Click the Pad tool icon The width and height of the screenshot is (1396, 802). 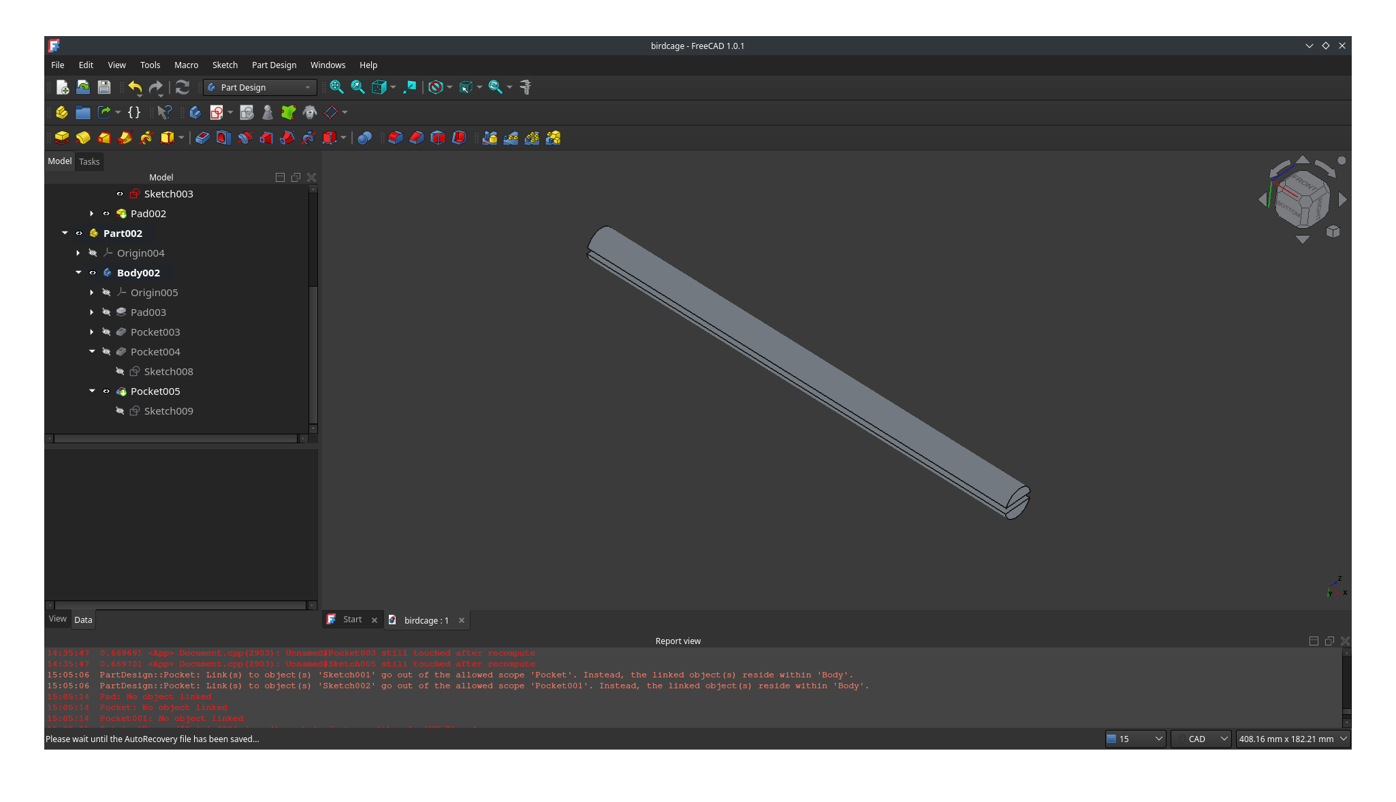click(62, 138)
